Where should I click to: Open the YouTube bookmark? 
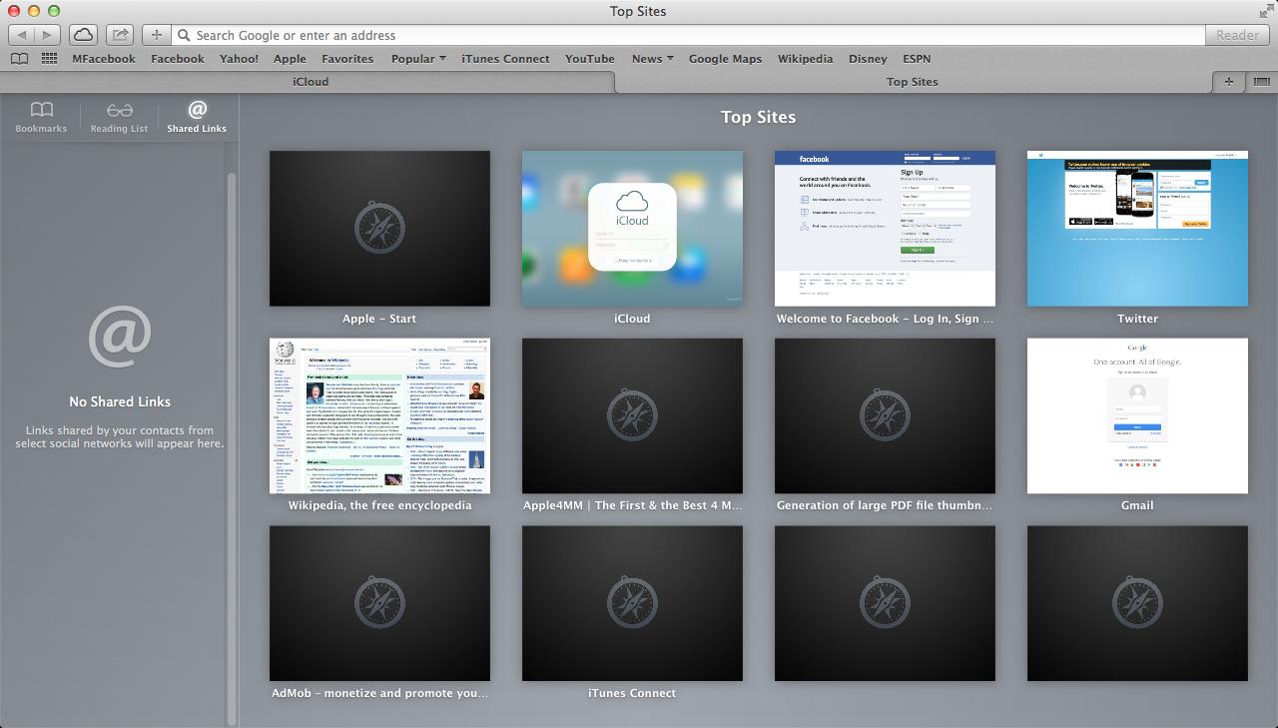point(590,59)
